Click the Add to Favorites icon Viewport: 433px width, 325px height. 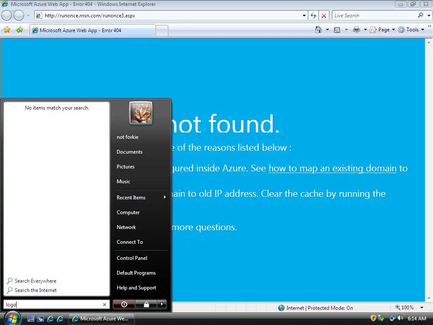coord(19,30)
